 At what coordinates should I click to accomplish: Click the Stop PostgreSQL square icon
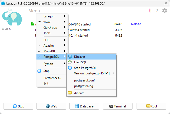(70, 68)
